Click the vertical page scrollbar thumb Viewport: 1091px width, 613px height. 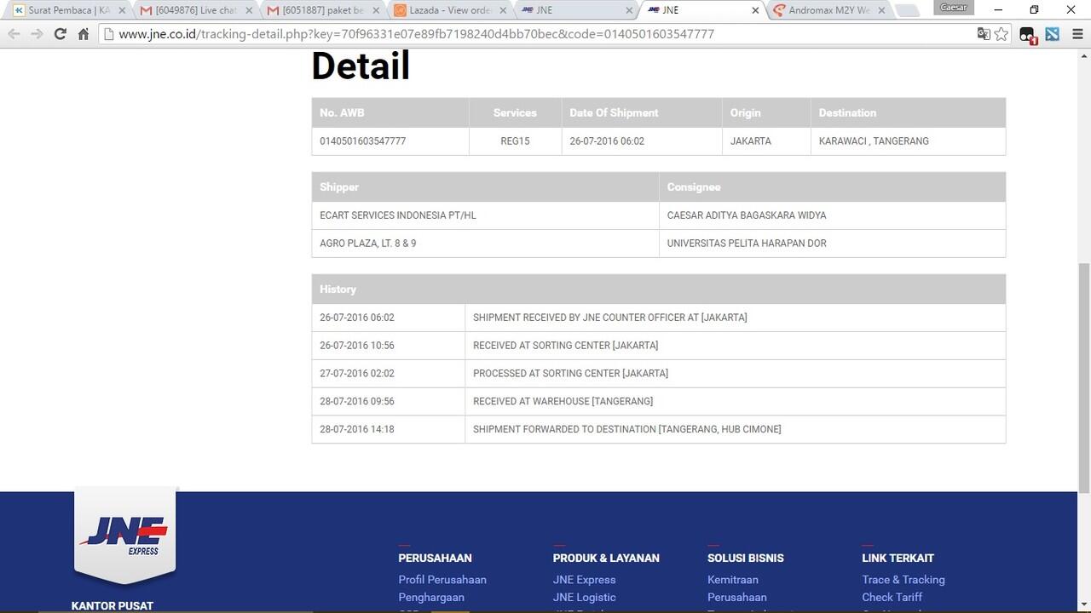[x=1084, y=377]
